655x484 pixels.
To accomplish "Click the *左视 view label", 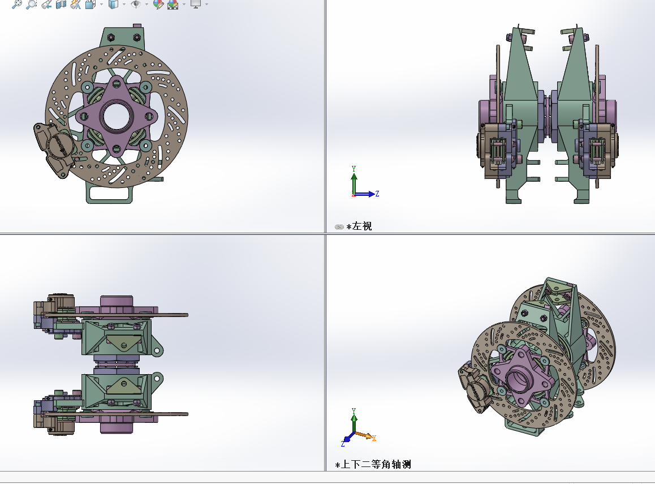I will 359,226.
